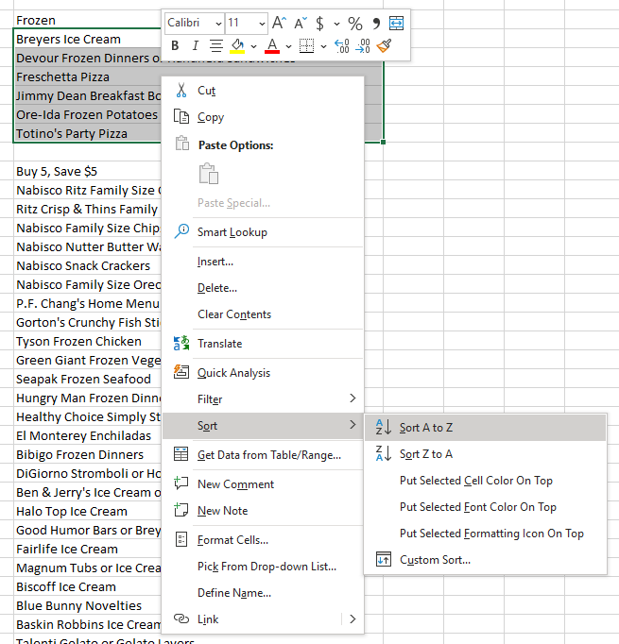Image resolution: width=619 pixels, height=644 pixels.
Task: Click the Merge & Center icon
Action: click(x=396, y=23)
